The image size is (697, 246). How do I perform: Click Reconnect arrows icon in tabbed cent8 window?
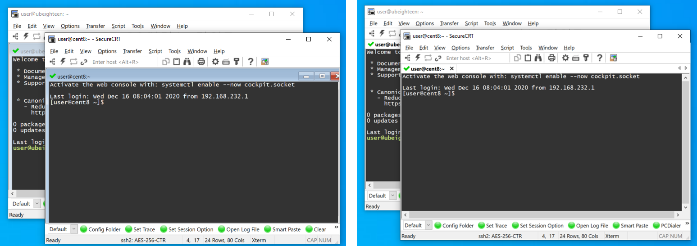(428, 58)
